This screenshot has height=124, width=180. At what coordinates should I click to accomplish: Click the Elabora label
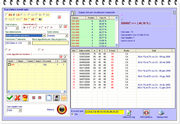click(51, 110)
